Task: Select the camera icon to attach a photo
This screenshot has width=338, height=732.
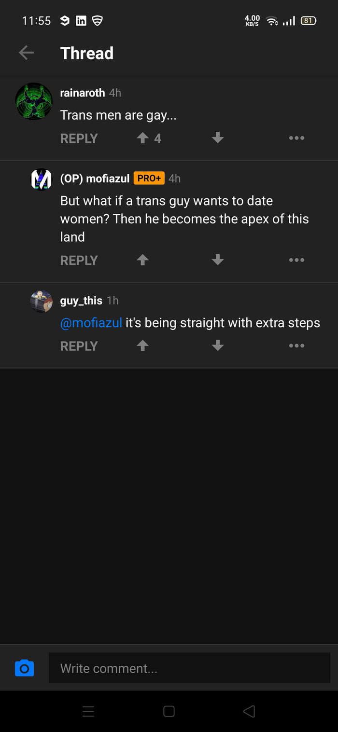Action: 24,668
